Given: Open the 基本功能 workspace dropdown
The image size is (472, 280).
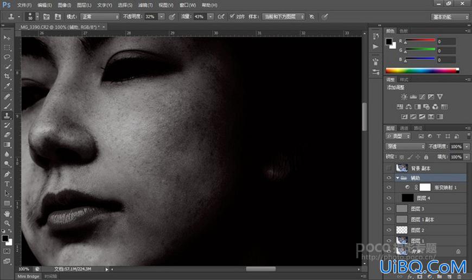Looking at the screenshot, I should coord(450,17).
